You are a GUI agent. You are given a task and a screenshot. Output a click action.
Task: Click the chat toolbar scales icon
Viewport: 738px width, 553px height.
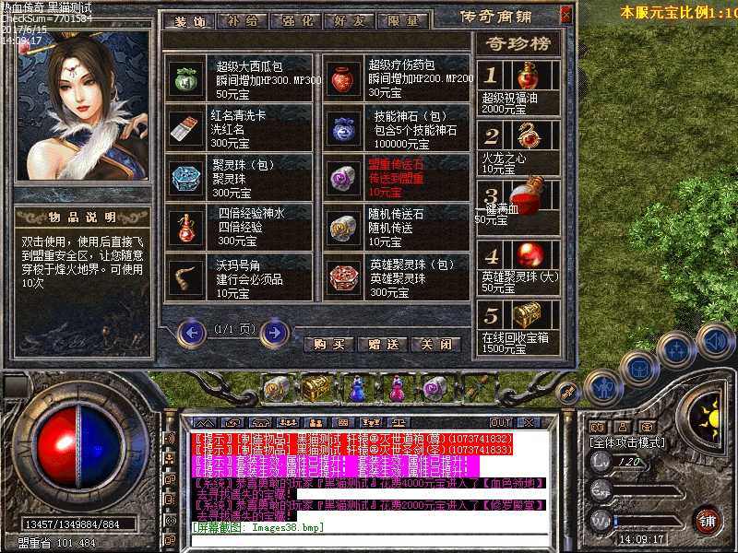tap(398, 422)
